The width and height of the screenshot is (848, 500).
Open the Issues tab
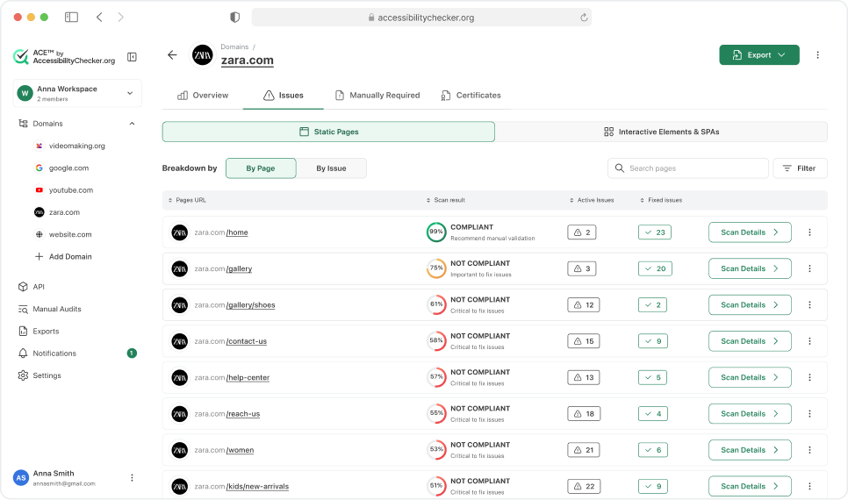click(284, 95)
